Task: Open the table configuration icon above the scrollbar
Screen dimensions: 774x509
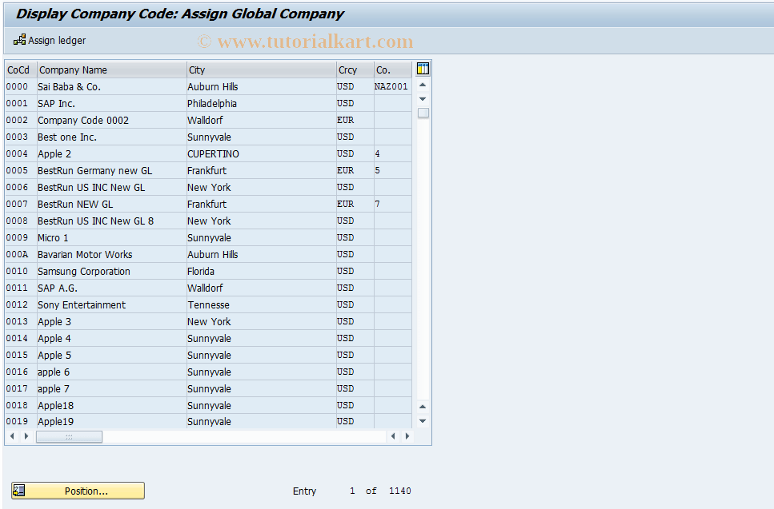Action: (x=421, y=69)
